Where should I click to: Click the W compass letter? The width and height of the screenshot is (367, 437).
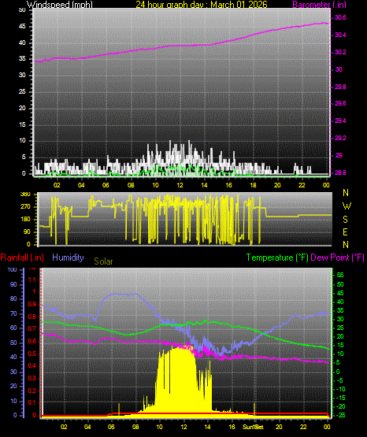point(347,206)
